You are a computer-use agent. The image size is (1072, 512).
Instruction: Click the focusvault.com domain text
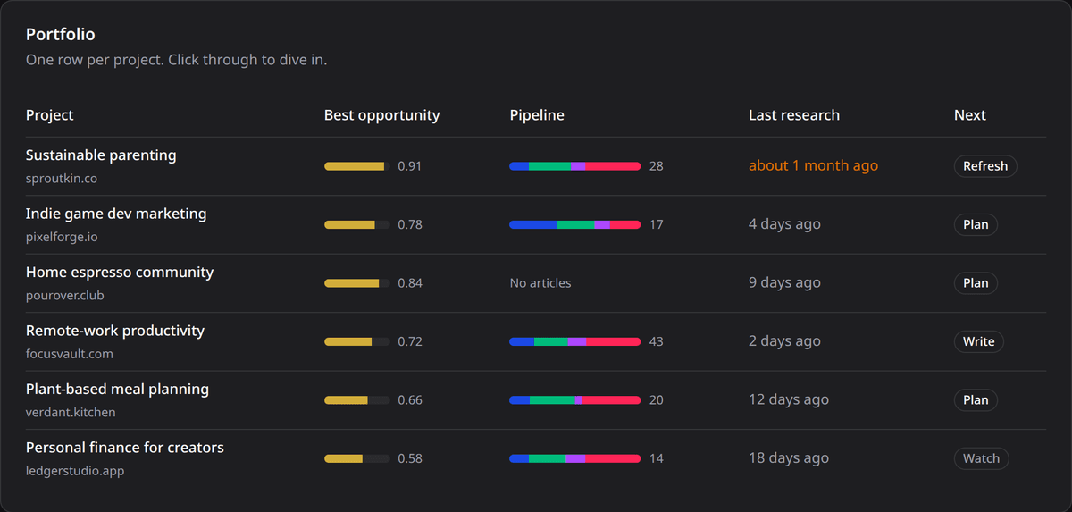(x=70, y=354)
